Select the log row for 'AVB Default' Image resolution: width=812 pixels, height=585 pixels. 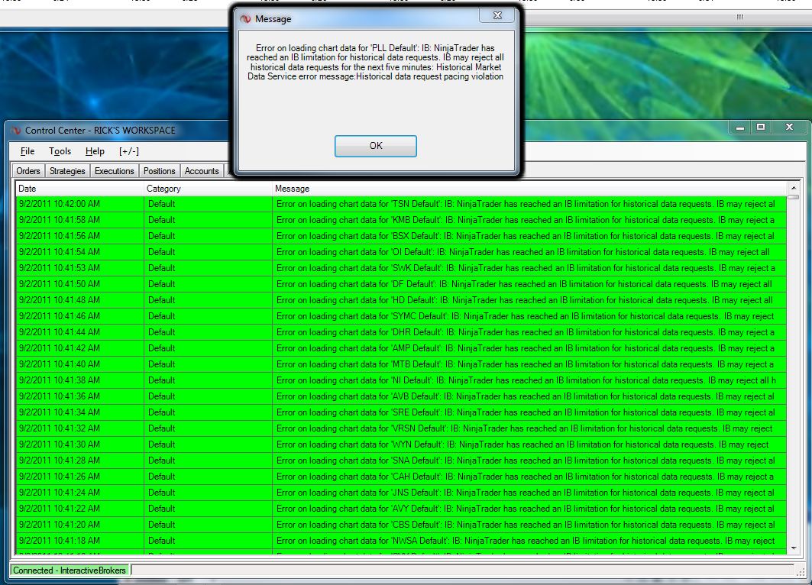click(401, 396)
